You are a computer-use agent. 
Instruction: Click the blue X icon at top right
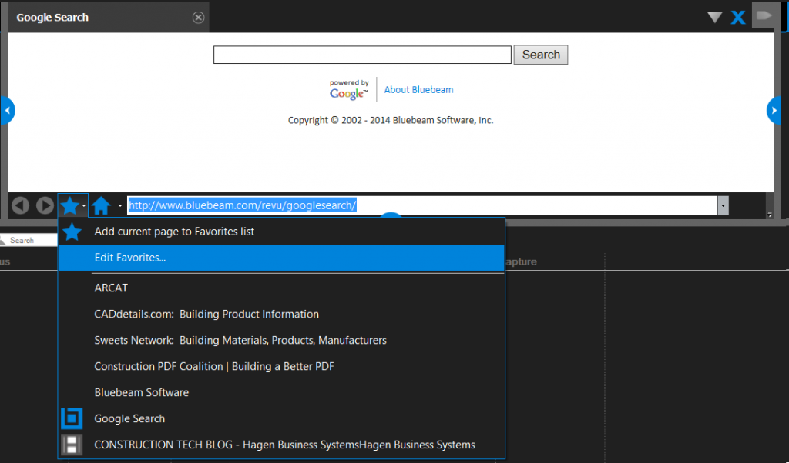click(738, 17)
